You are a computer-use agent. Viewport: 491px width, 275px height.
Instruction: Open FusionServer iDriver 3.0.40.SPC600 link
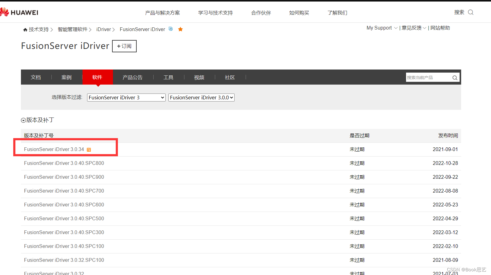click(x=64, y=205)
